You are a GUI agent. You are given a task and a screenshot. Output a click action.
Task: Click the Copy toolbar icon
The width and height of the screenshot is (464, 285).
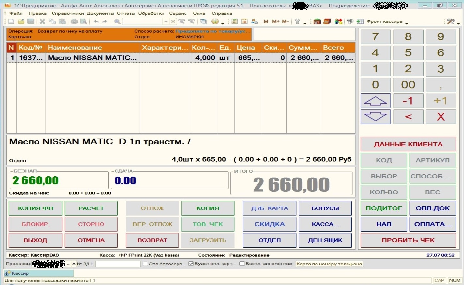(x=52, y=21)
